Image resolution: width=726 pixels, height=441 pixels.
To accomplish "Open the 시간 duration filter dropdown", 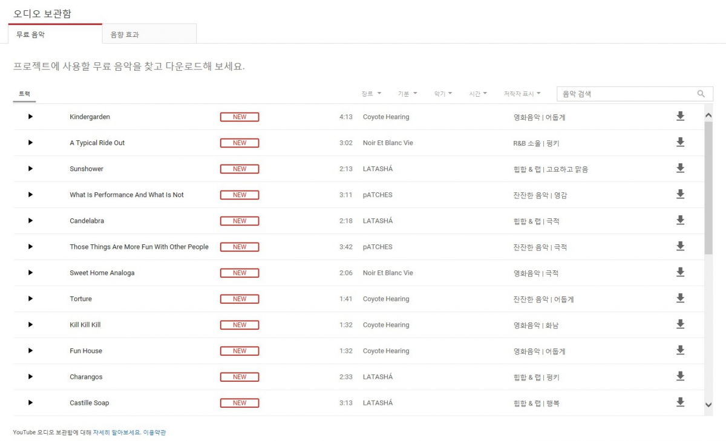I will 478,94.
